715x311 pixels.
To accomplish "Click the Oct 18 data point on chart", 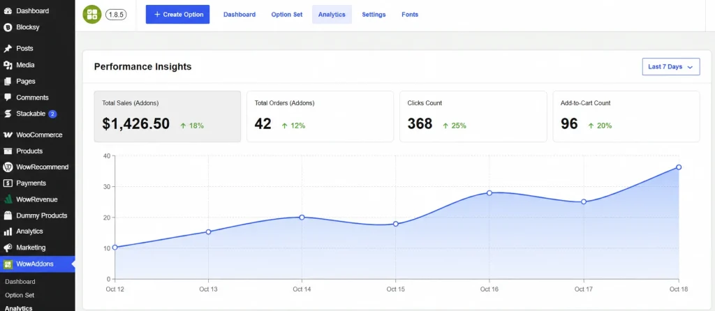I will click(679, 167).
